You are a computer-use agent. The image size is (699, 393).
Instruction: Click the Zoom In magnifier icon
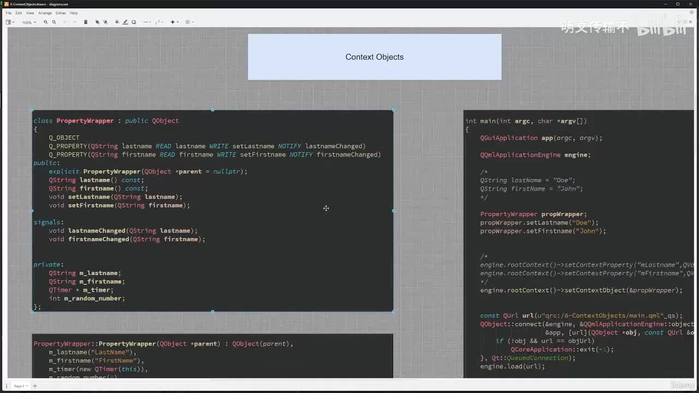[46, 22]
